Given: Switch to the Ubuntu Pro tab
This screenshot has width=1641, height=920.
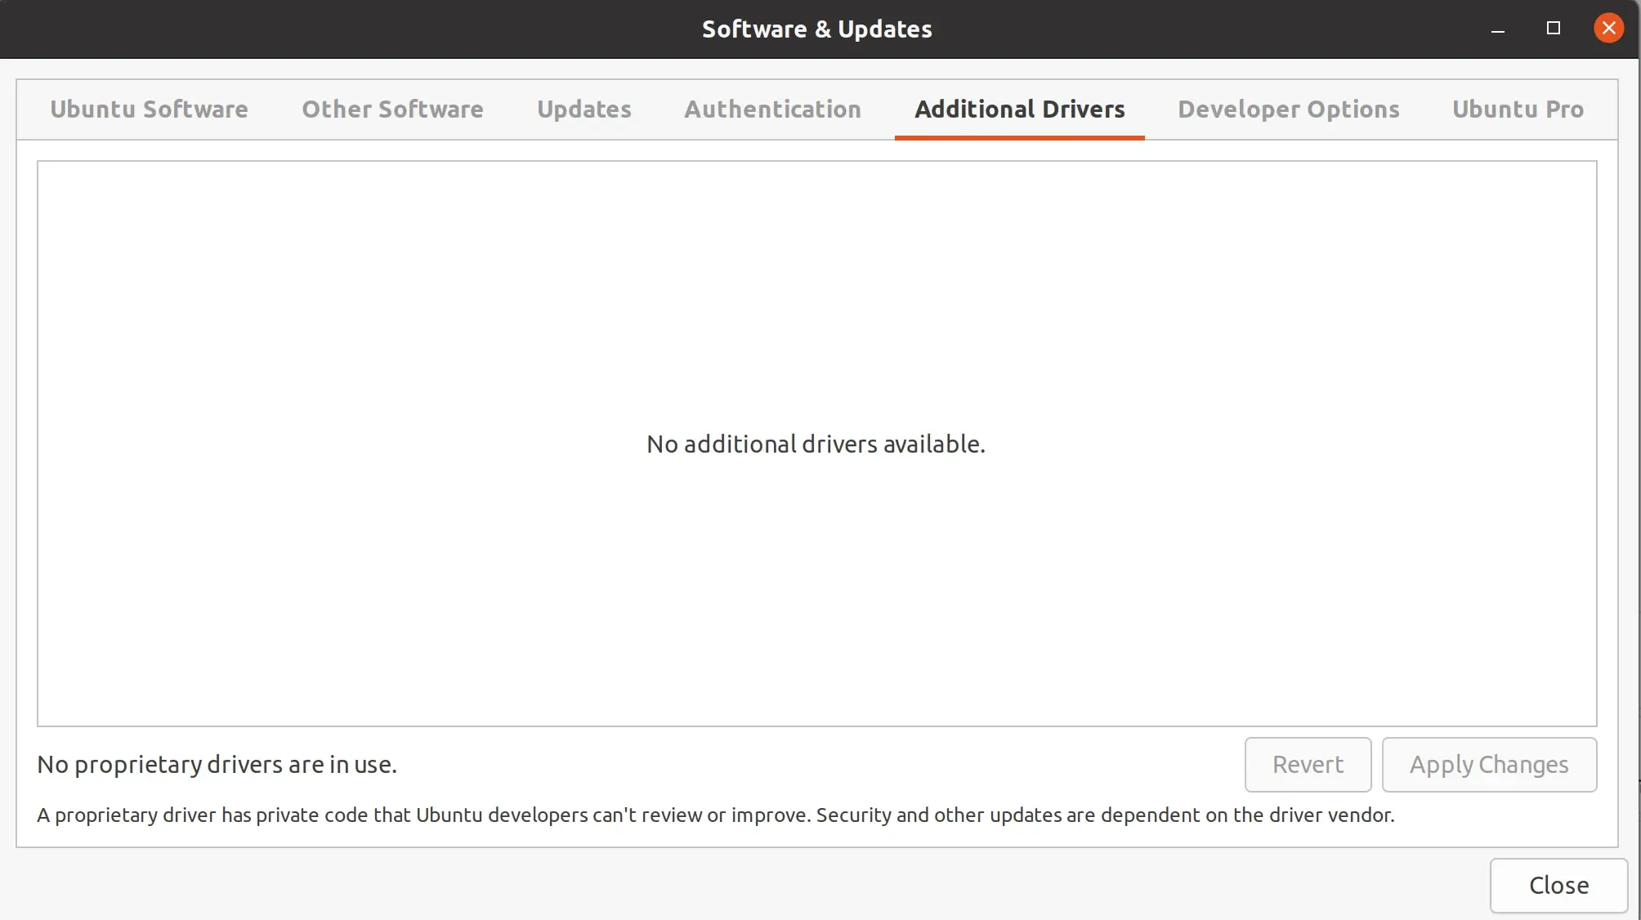Looking at the screenshot, I should click(x=1518, y=109).
